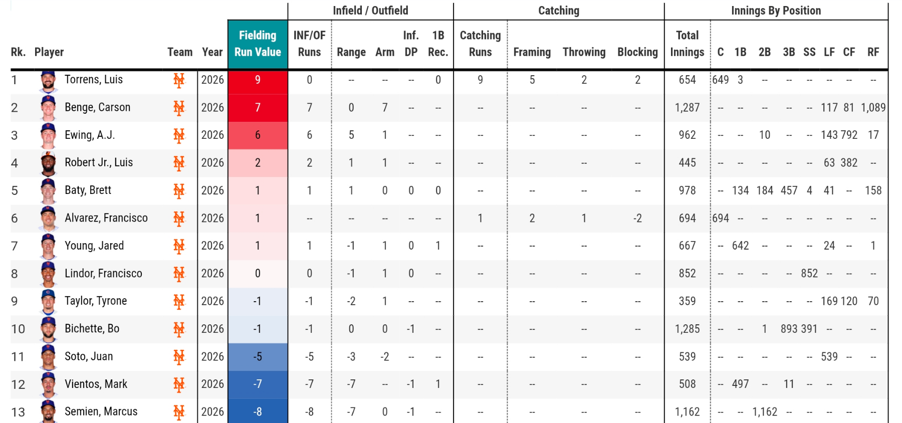Click Luis Robert Jr.'s player headshot
This screenshot has width=902, height=423.
click(x=48, y=163)
